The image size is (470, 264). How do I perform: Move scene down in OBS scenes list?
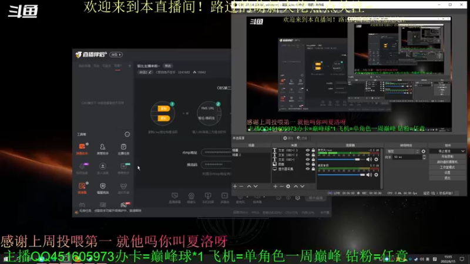pyautogui.click(x=256, y=186)
